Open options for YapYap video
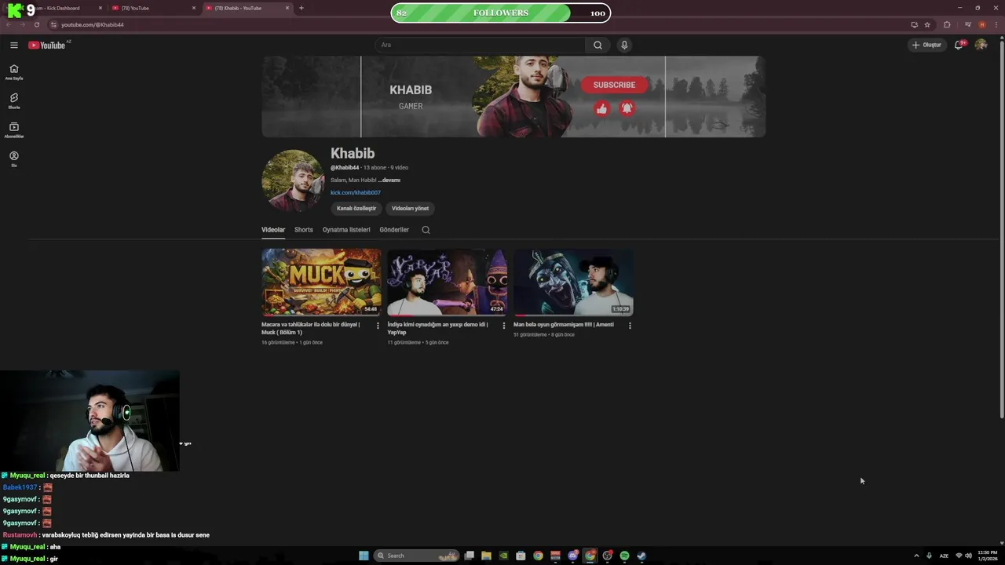1005x565 pixels. point(504,326)
